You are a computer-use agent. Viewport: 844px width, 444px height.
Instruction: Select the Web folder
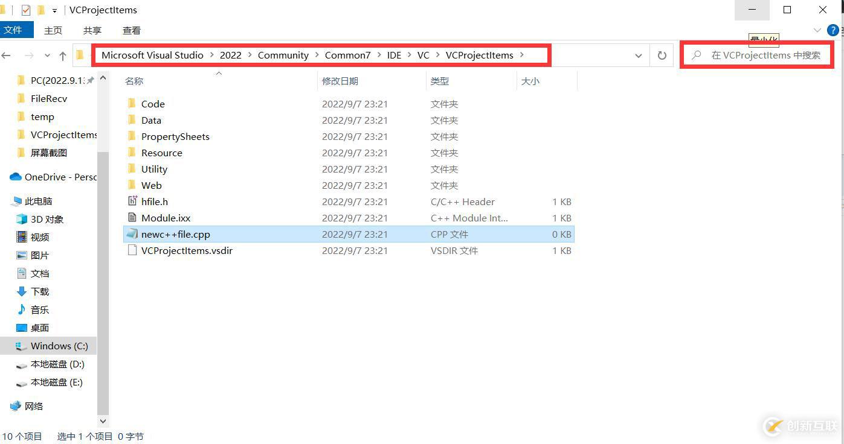pos(151,185)
